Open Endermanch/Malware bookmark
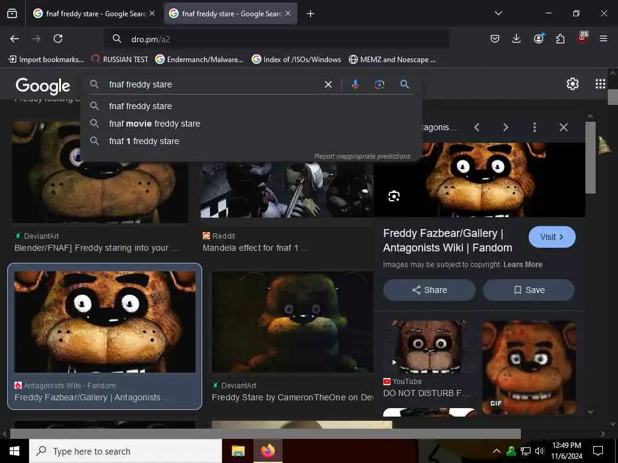This screenshot has height=463, width=618. tap(199, 60)
